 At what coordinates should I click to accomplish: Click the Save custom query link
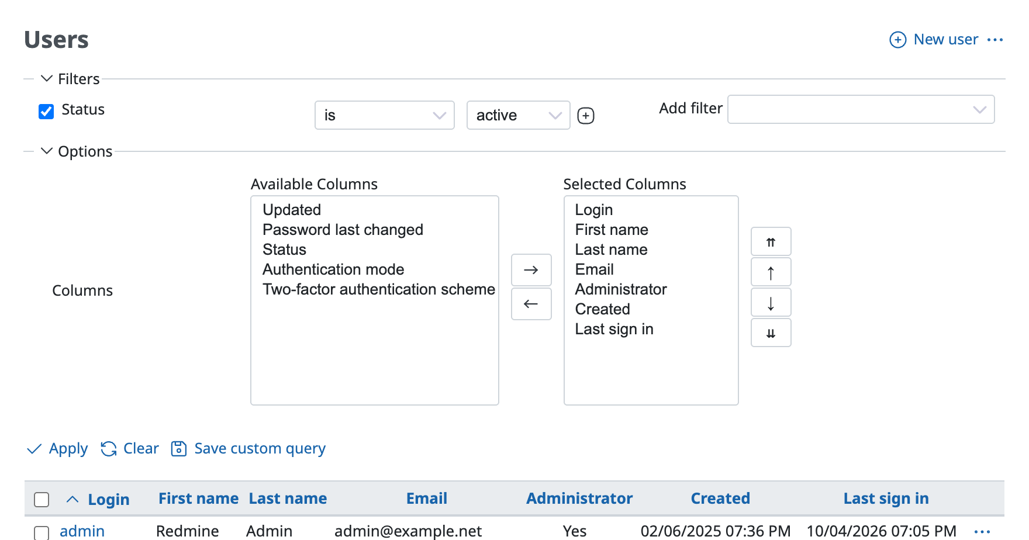pyautogui.click(x=260, y=448)
